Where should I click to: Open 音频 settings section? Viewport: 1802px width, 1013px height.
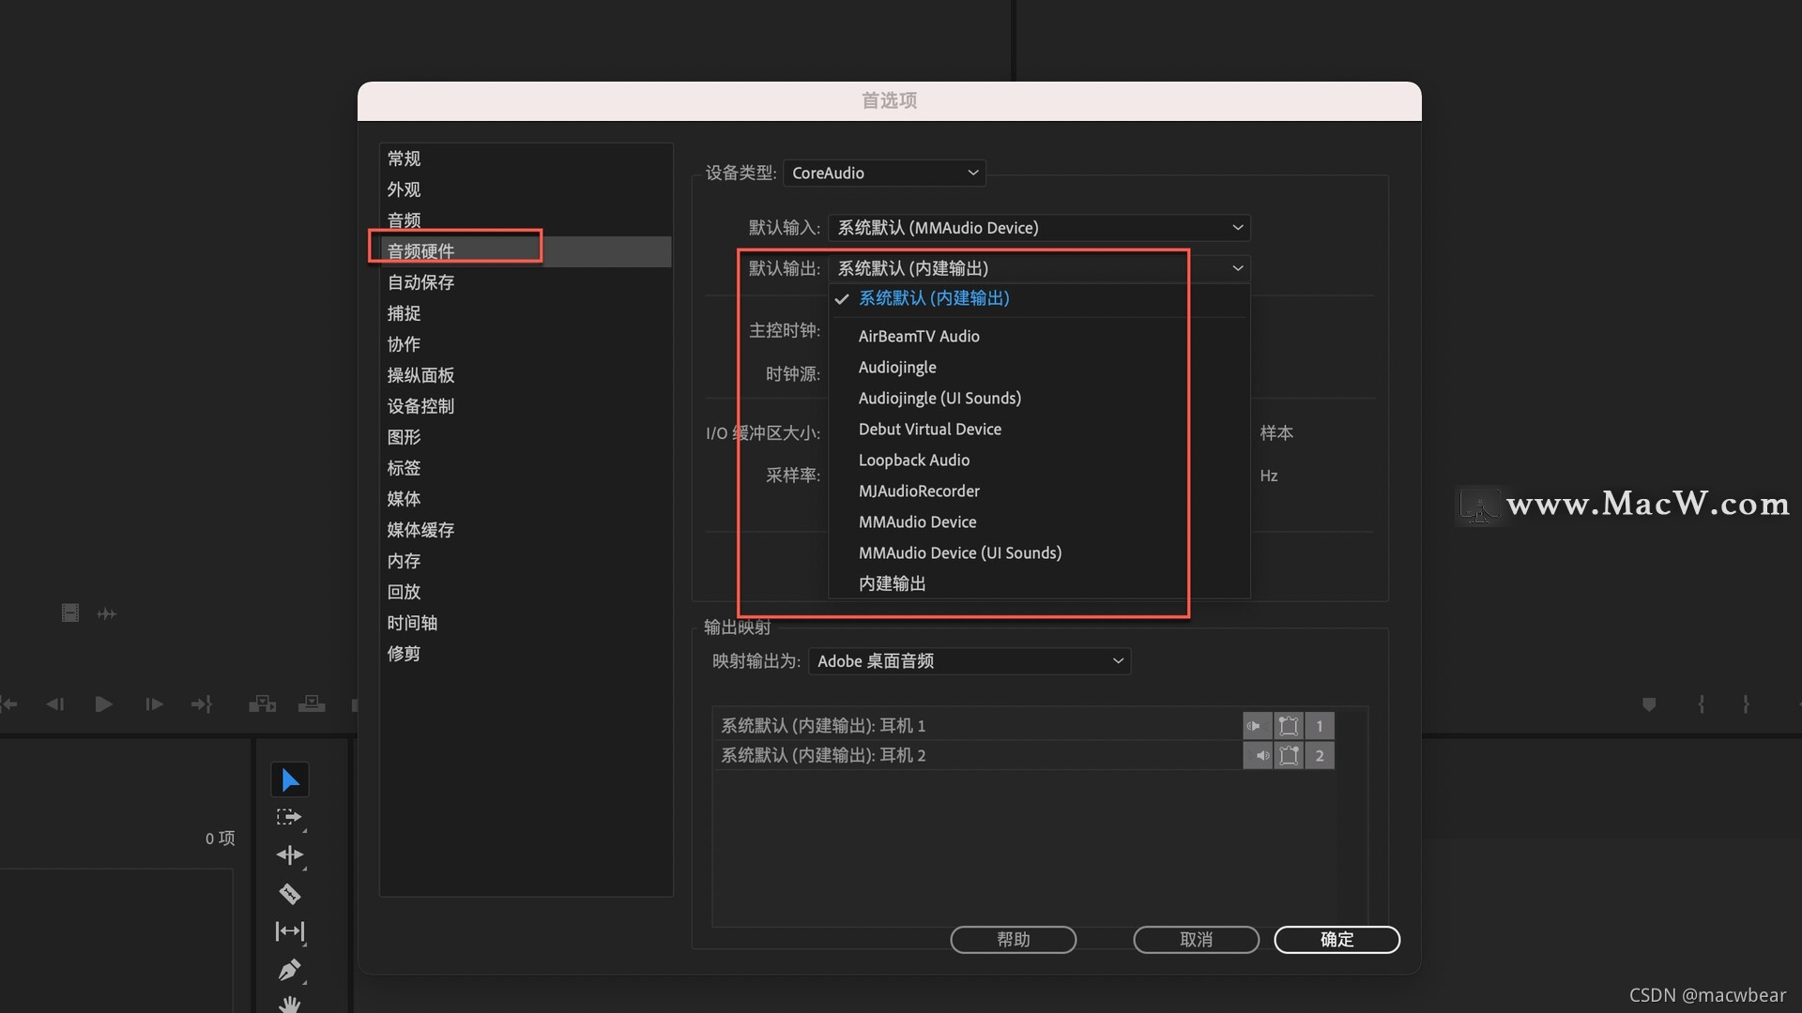point(403,220)
